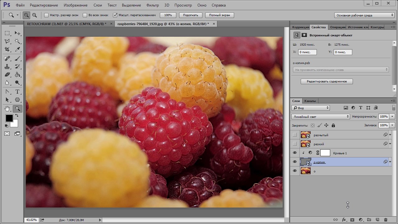Screen dimensions: 398x224
Task: Choose Zoom In mode in options bar
Action: pyautogui.click(x=26, y=15)
